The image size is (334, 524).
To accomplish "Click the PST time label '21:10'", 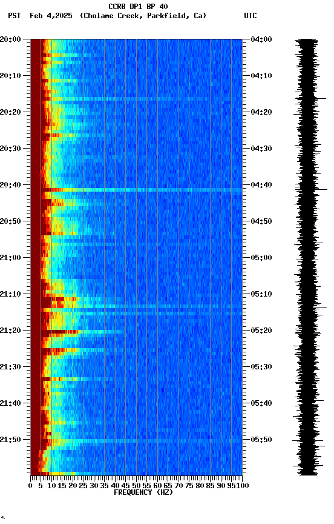I will click(x=10, y=294).
